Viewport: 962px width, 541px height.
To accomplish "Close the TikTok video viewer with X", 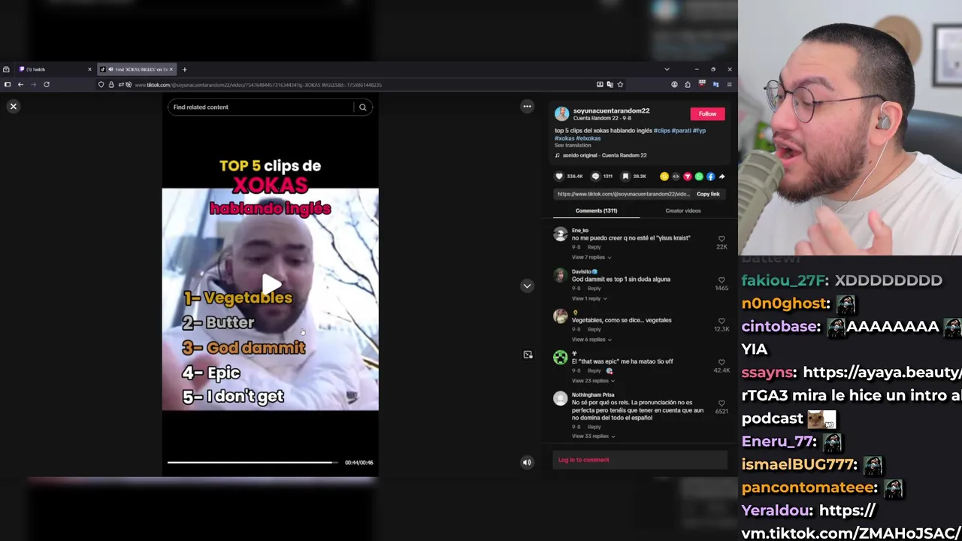I will [x=13, y=107].
